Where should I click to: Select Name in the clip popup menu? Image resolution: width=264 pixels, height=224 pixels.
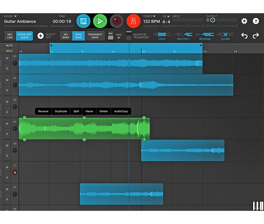(x=89, y=111)
